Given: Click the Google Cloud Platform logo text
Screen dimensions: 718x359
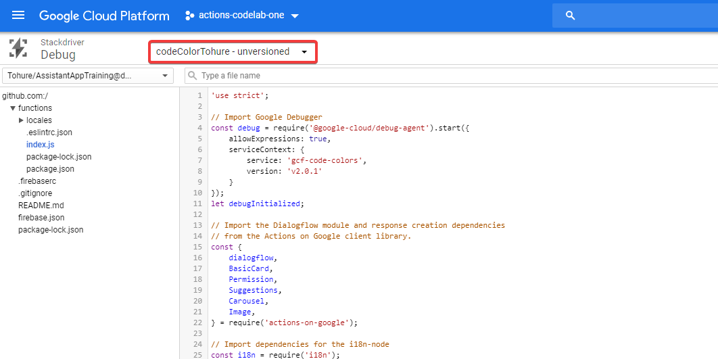Looking at the screenshot, I should coord(104,16).
